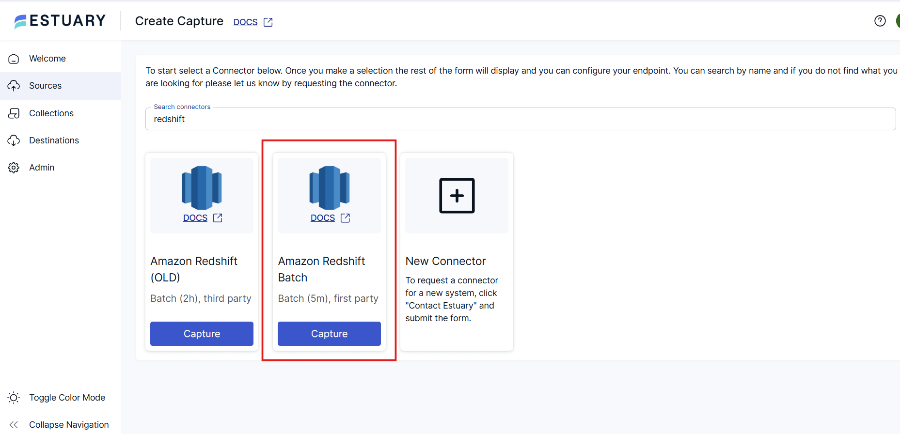900x434 pixels.
Task: Click Amazon Redshift Batch logo image
Action: pos(329,188)
